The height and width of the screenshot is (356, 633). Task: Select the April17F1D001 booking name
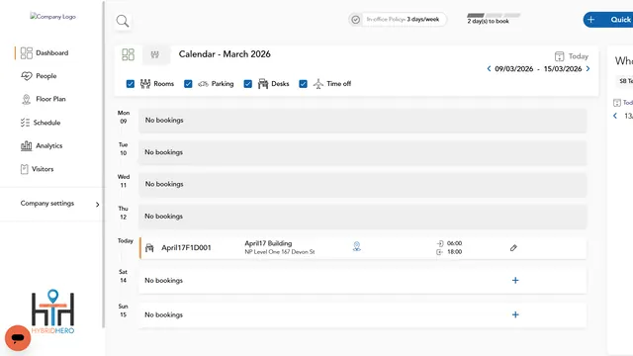(186, 248)
